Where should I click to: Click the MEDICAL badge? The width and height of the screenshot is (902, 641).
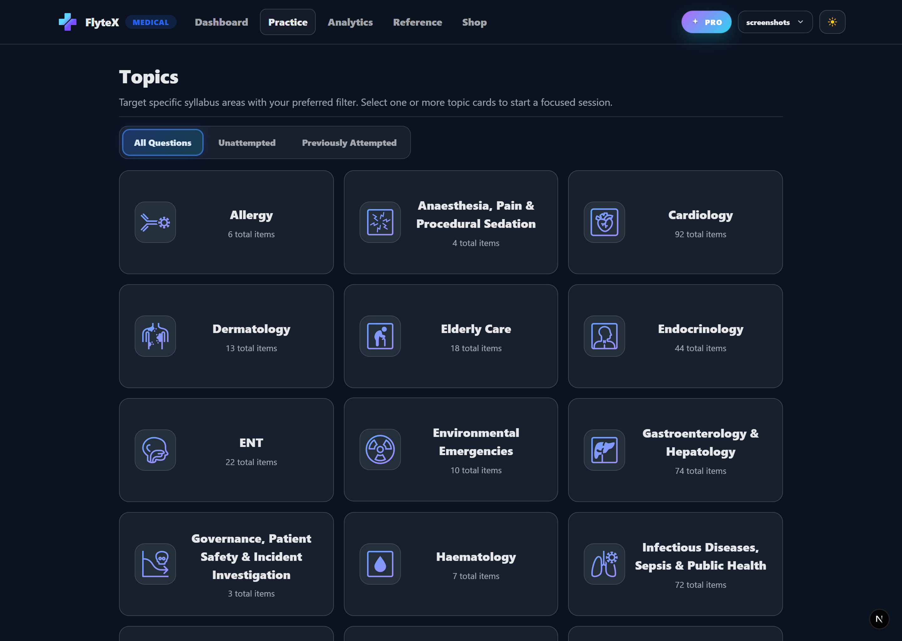pyautogui.click(x=150, y=23)
